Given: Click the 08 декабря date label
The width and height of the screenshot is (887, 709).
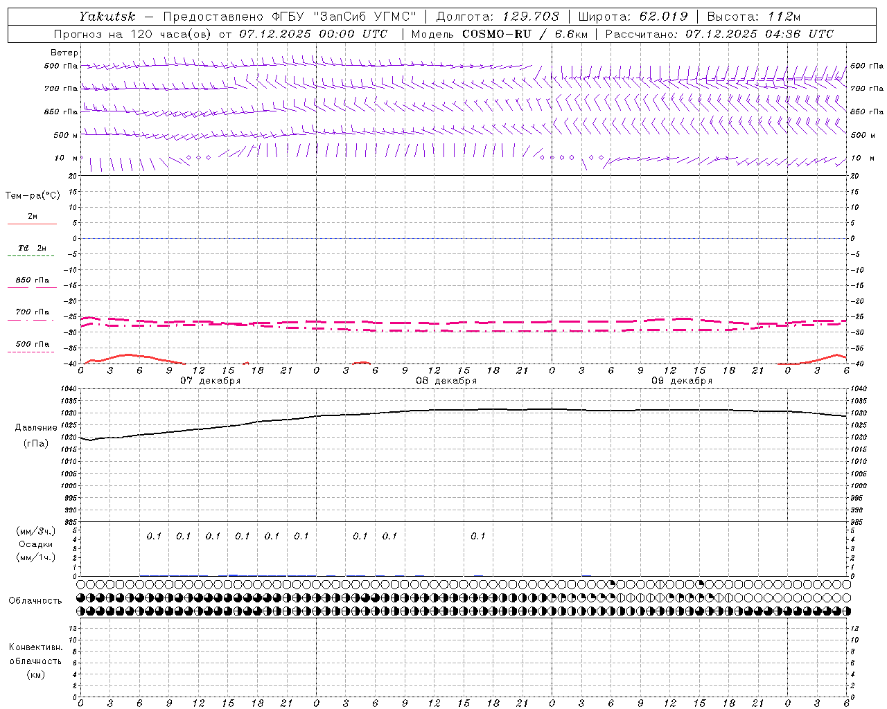Looking at the screenshot, I should click(446, 381).
